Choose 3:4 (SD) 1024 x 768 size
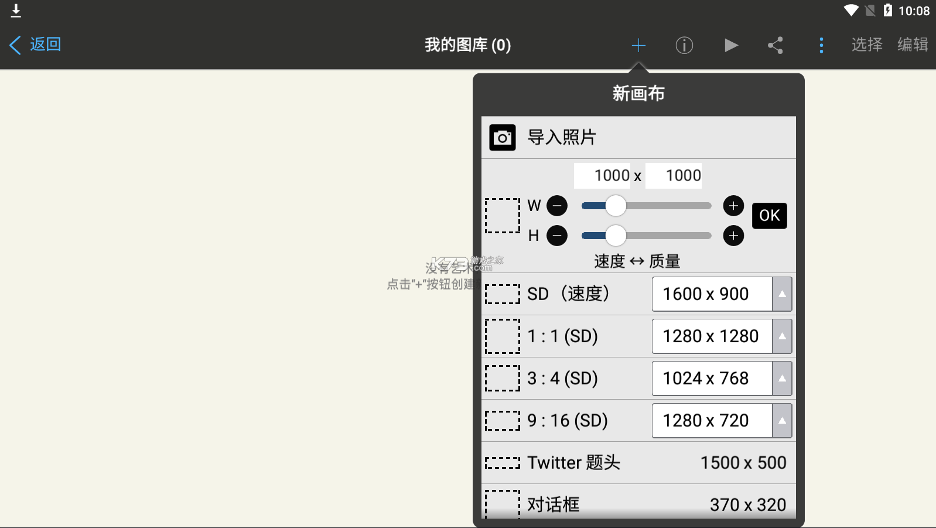The height and width of the screenshot is (528, 936). tap(712, 379)
